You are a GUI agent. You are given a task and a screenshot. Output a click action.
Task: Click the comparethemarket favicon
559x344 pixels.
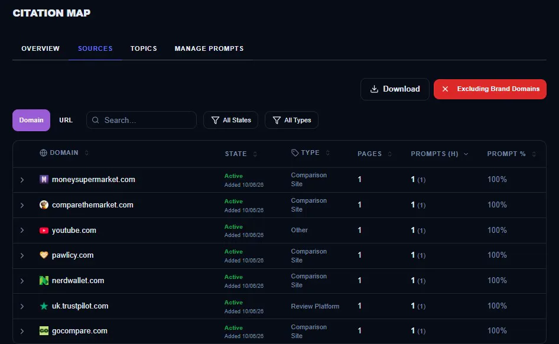[44, 205]
